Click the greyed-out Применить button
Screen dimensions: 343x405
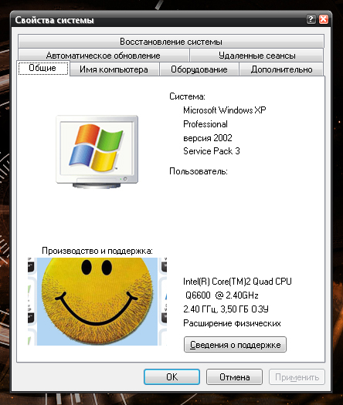pos(297,377)
